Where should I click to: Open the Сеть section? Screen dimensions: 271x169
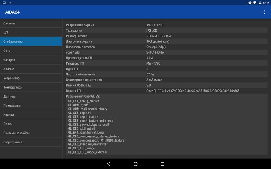[31, 51]
